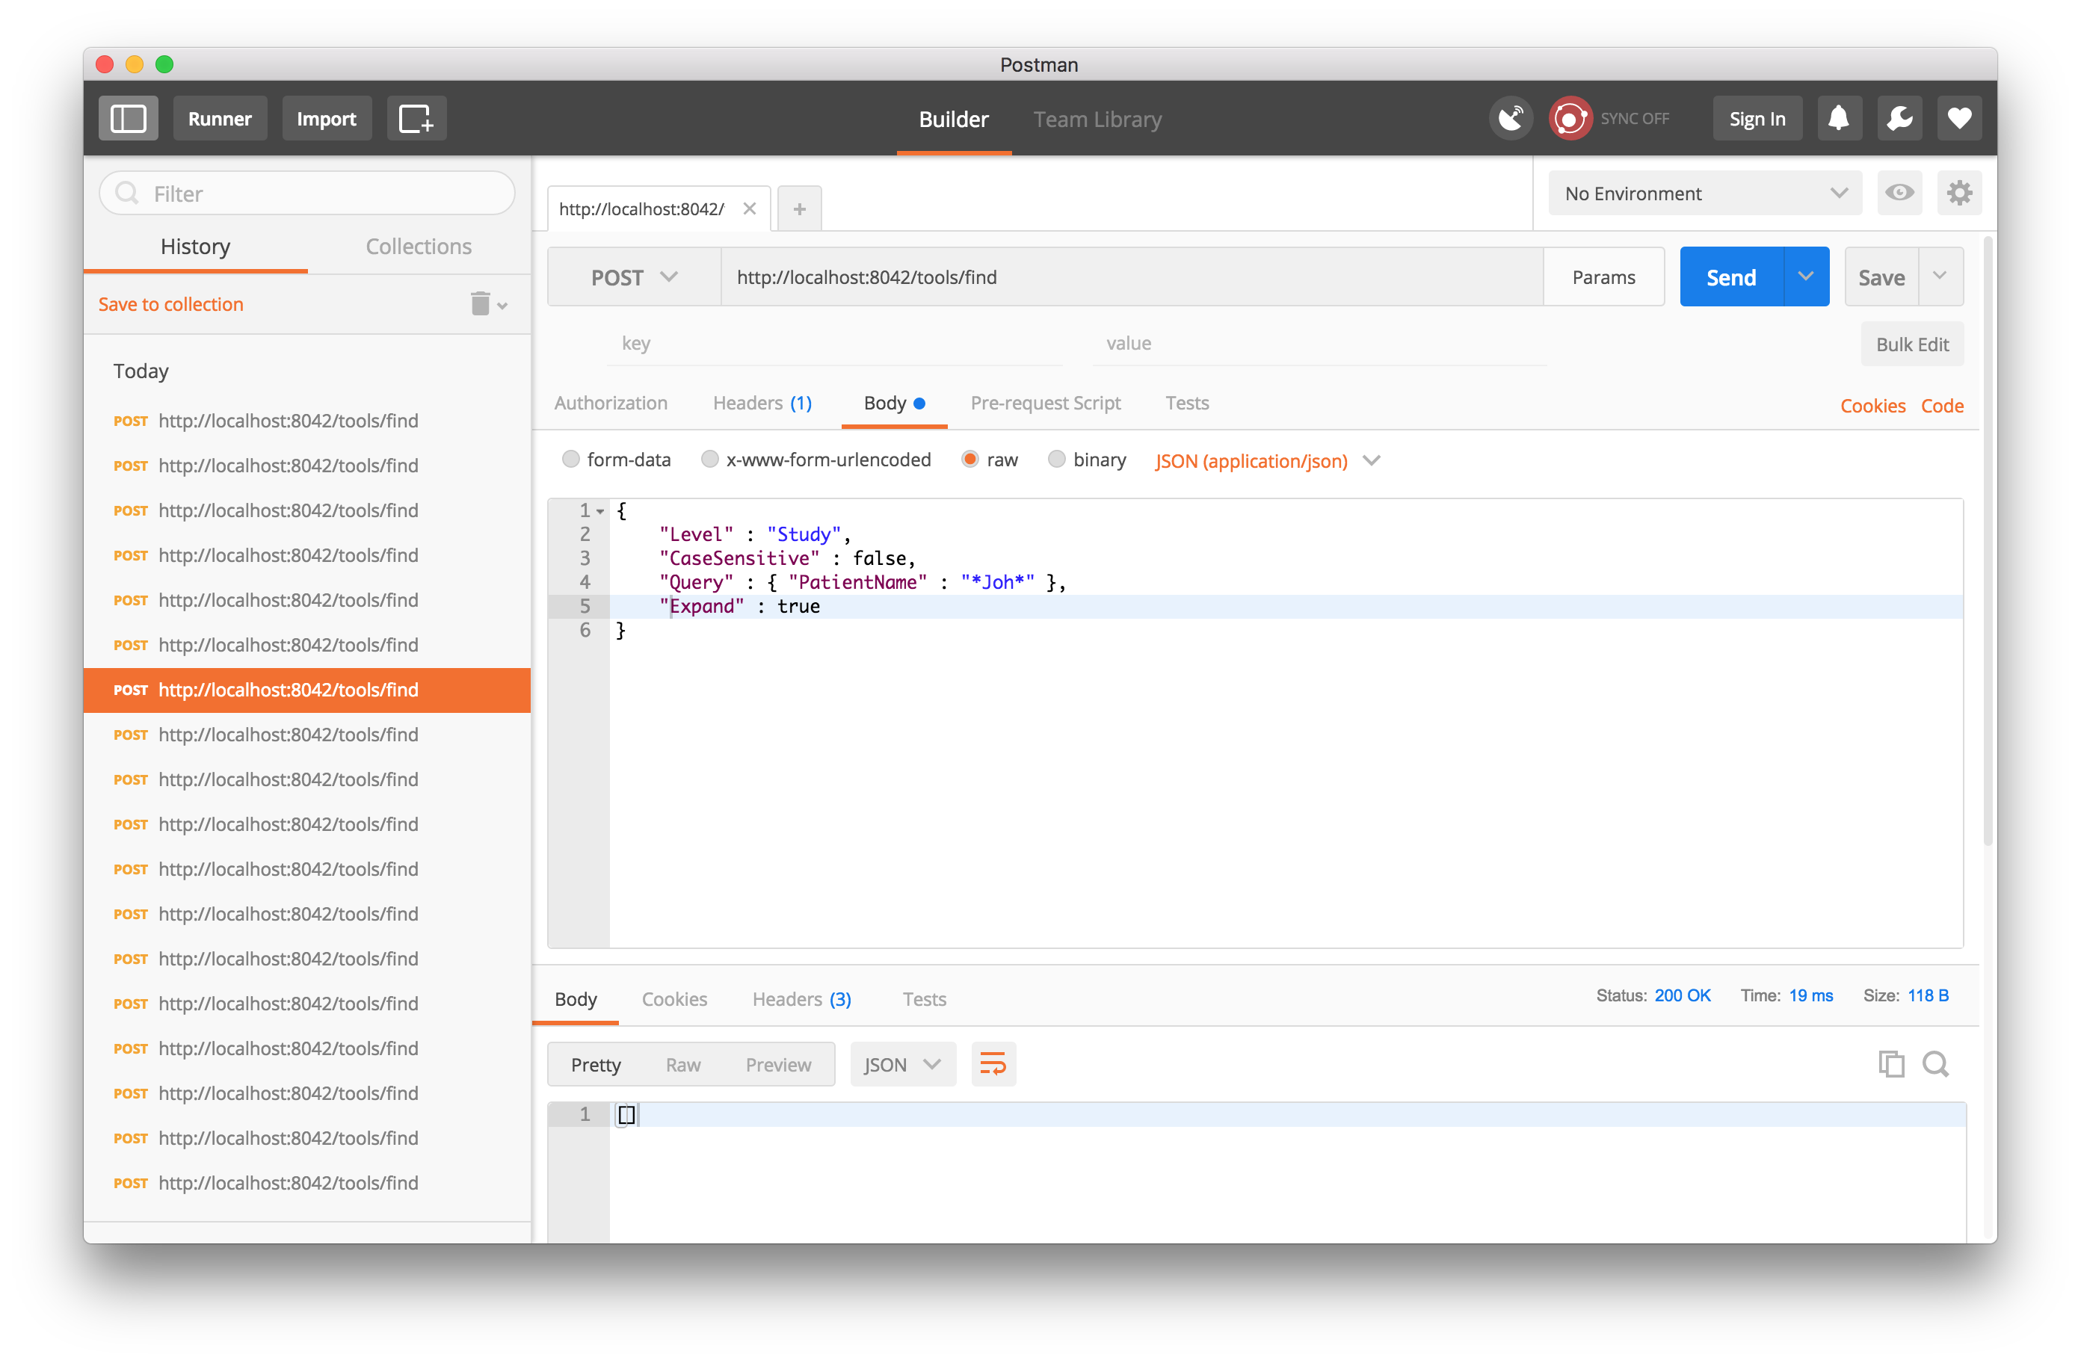Toggle response line wrap icon

pos(993,1064)
